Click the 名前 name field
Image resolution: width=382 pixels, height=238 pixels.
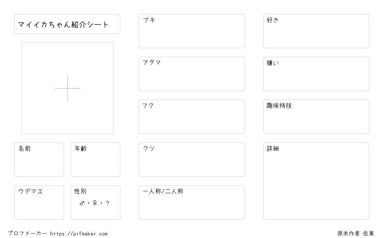click(39, 160)
